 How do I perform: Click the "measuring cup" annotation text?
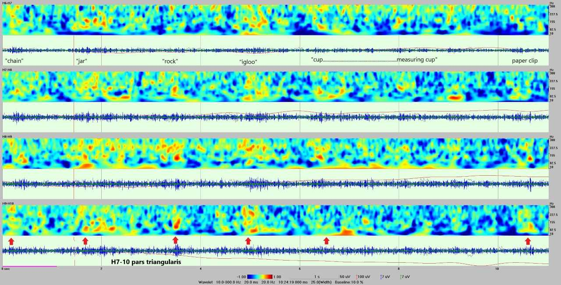(417, 59)
